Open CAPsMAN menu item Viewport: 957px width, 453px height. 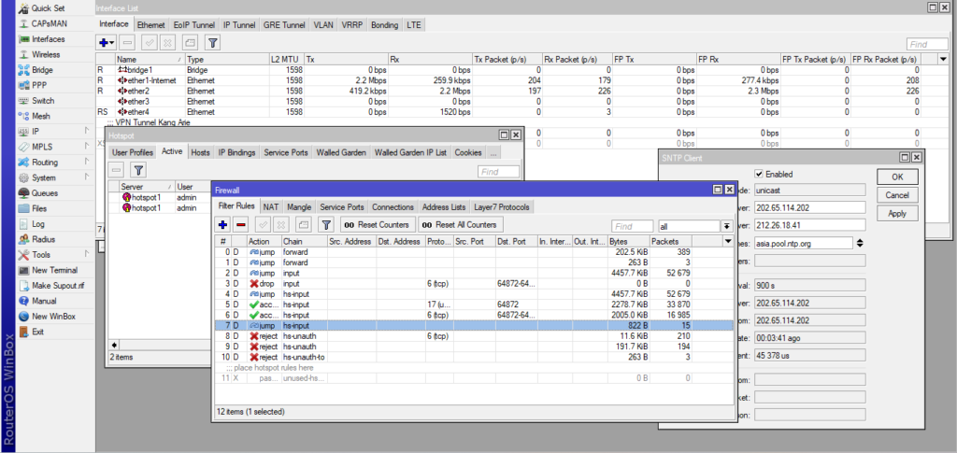click(x=50, y=23)
